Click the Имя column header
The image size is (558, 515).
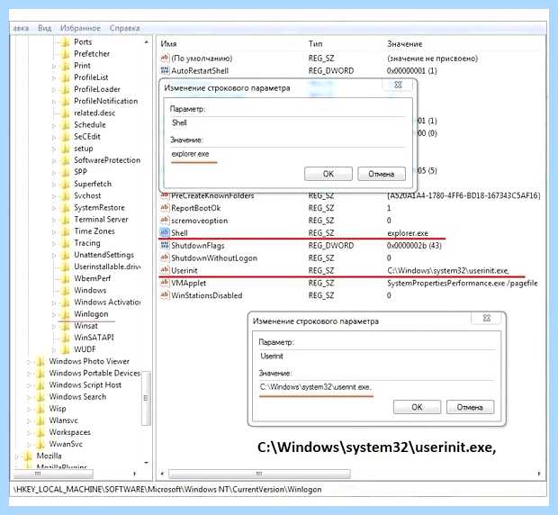point(168,44)
